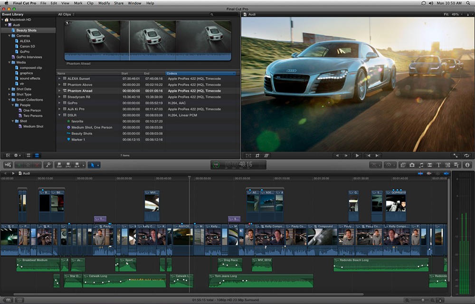Image resolution: width=475 pixels, height=304 pixels.
Task: Reject clip with the red X icon
Action: (37, 165)
